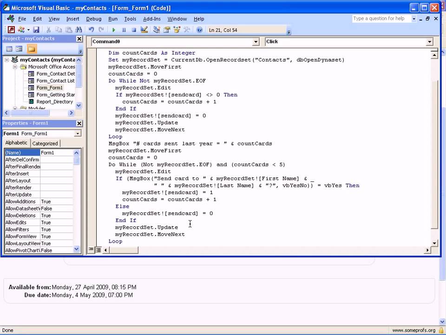Image resolution: width=446 pixels, height=335 pixels.
Task: Open the Edit menu
Action: 37,19
